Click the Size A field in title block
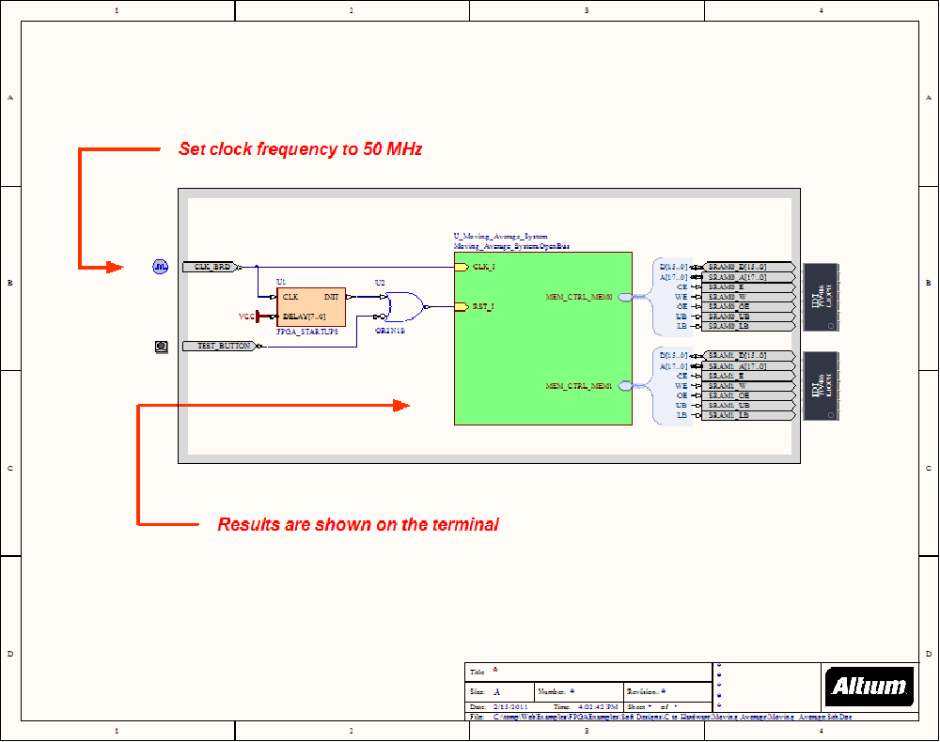Screen dimensions: 940x742 (x=500, y=691)
